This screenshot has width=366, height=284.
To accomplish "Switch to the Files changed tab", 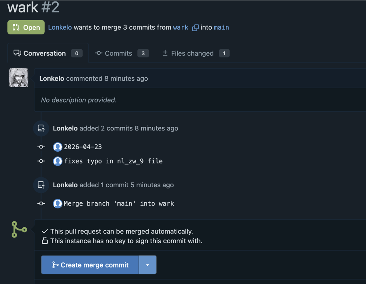I will tap(196, 54).
